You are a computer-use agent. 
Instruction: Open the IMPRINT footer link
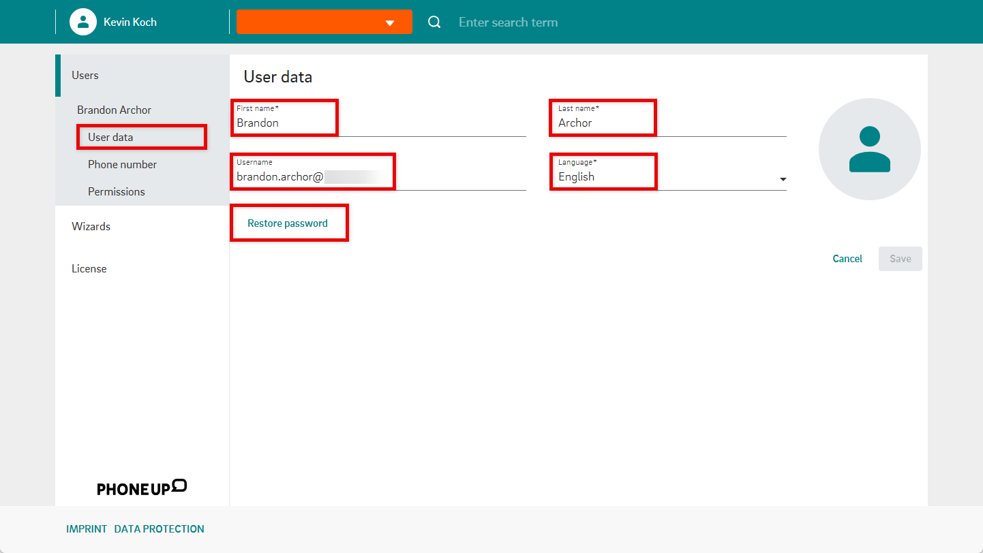pyautogui.click(x=87, y=528)
